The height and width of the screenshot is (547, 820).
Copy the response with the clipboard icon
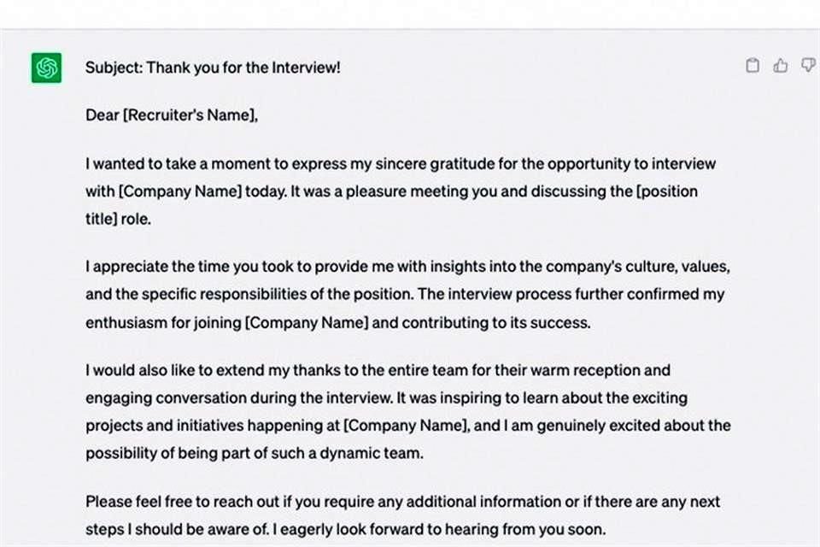[x=753, y=66]
